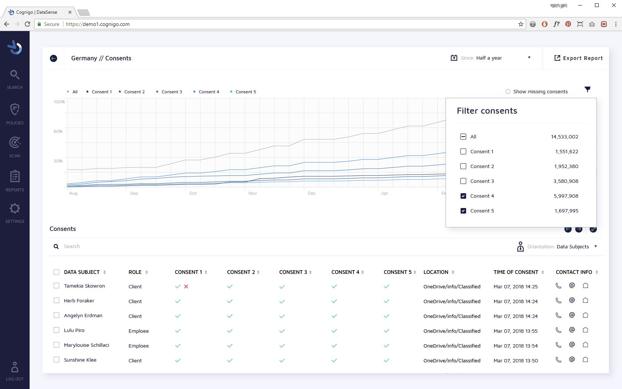The width and height of the screenshot is (622, 389).
Task: Select Consent 2 in chart legend
Action: tap(132, 92)
